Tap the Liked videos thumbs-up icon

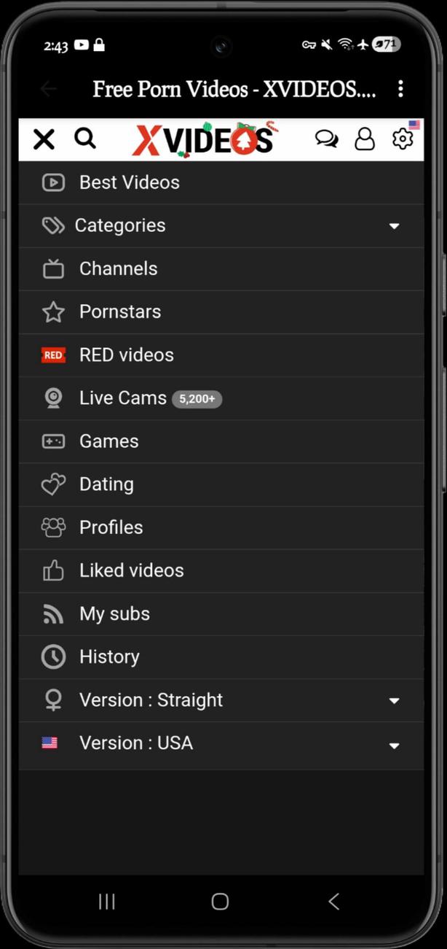click(53, 570)
